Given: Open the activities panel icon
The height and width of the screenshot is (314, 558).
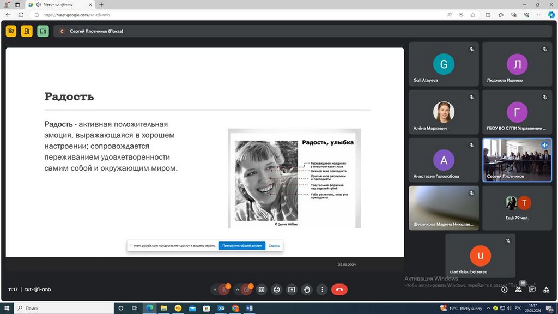Looking at the screenshot, I should (x=545, y=289).
